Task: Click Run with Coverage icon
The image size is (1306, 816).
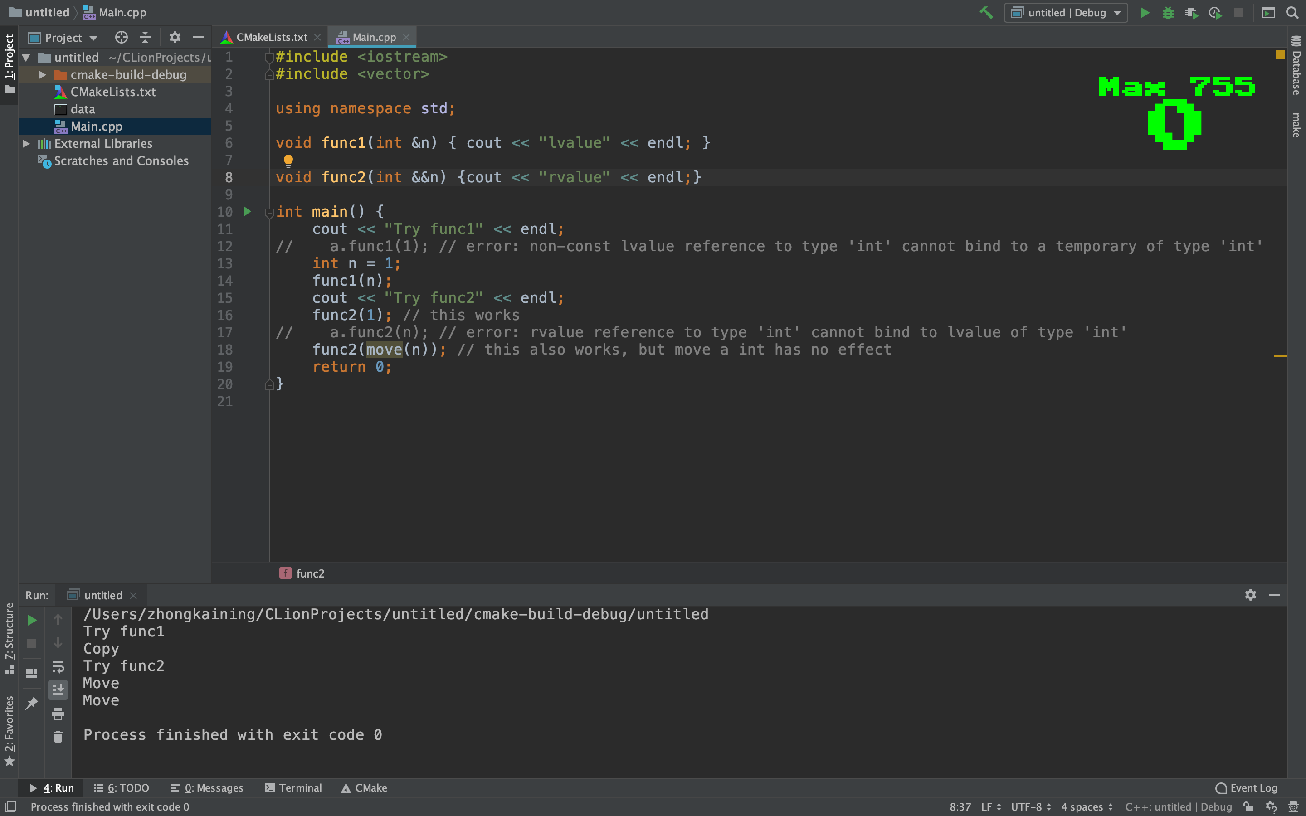Action: tap(1192, 12)
